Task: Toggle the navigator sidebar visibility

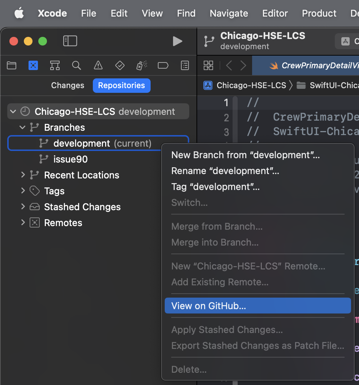Action: (x=70, y=41)
